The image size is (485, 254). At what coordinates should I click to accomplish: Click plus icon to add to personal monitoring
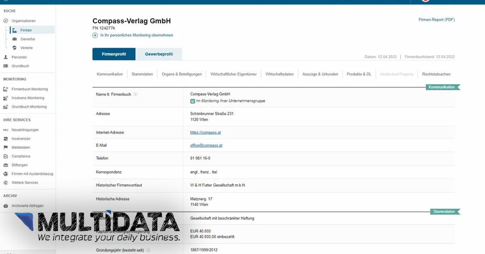pos(95,35)
